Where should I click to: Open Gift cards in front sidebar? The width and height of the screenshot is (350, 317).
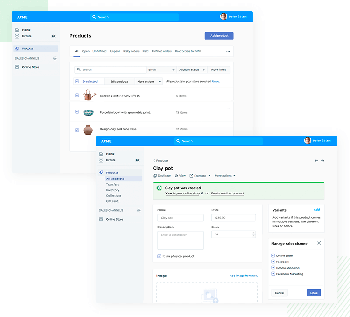click(x=113, y=201)
